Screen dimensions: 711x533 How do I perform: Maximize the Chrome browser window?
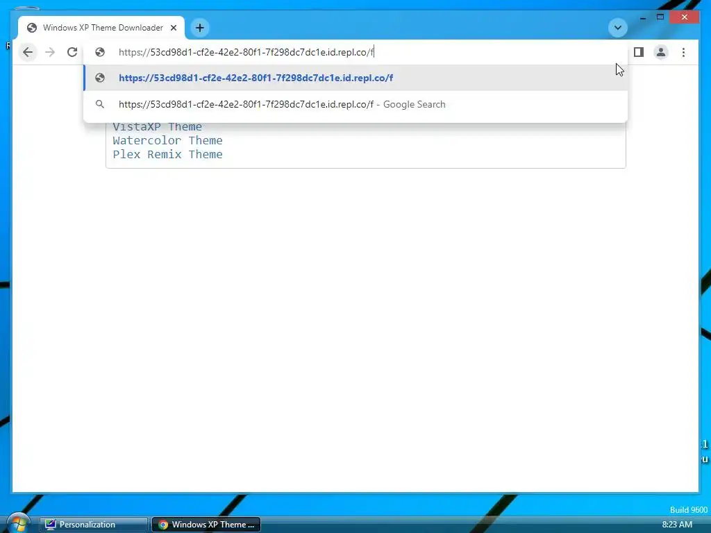[x=660, y=17]
